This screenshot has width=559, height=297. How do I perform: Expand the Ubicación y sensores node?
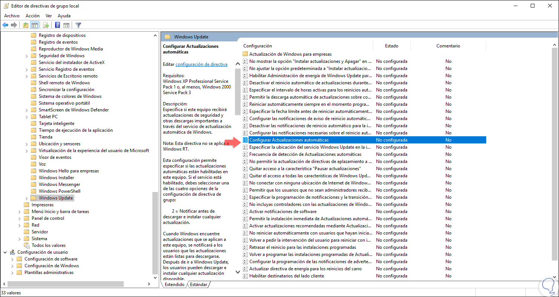tap(26, 144)
